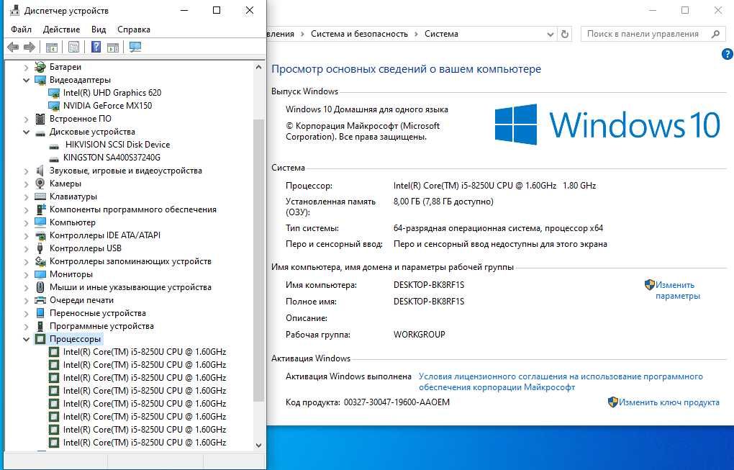Image resolution: width=734 pixels, height=470 pixels.
Task: Toggle the action pane toolbar icon
Action: pos(113,48)
